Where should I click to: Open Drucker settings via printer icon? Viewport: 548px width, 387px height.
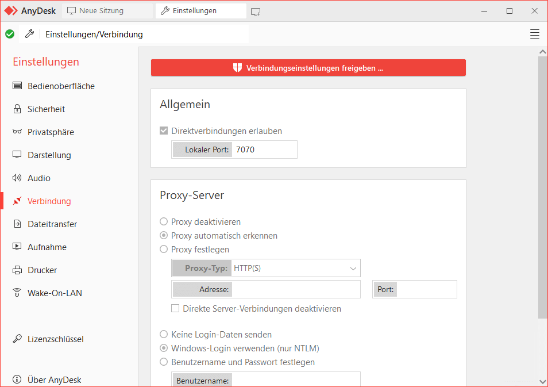(17, 270)
